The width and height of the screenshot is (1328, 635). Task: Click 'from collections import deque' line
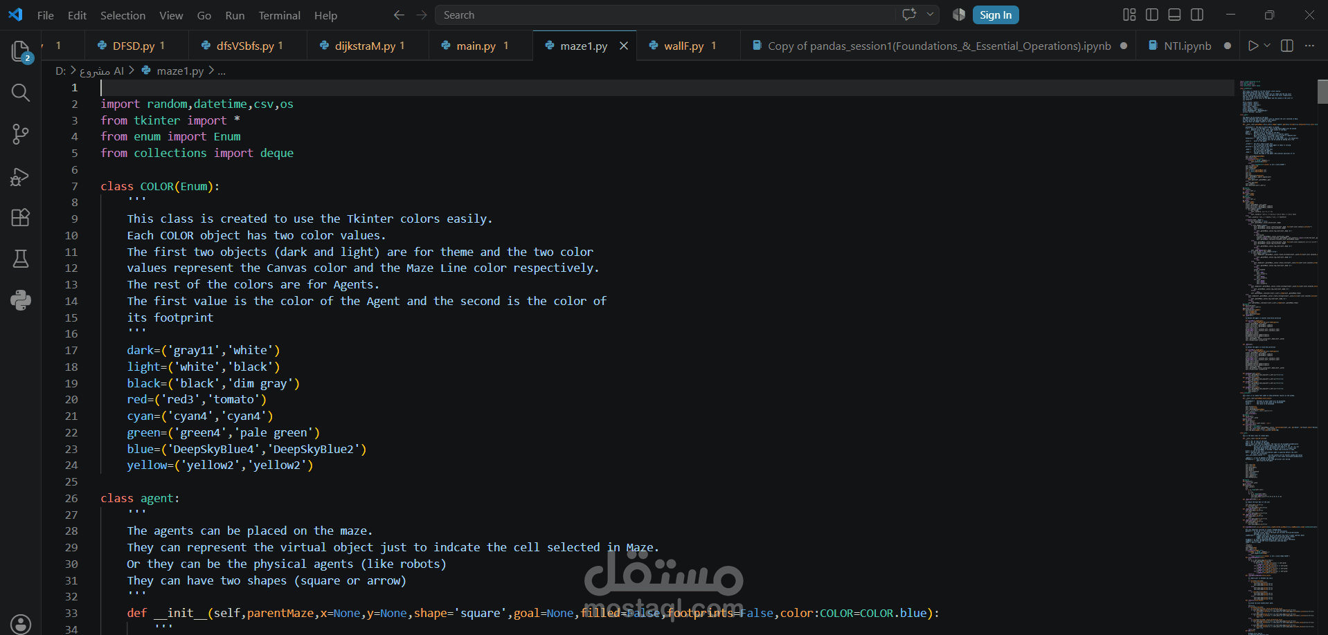point(197,154)
